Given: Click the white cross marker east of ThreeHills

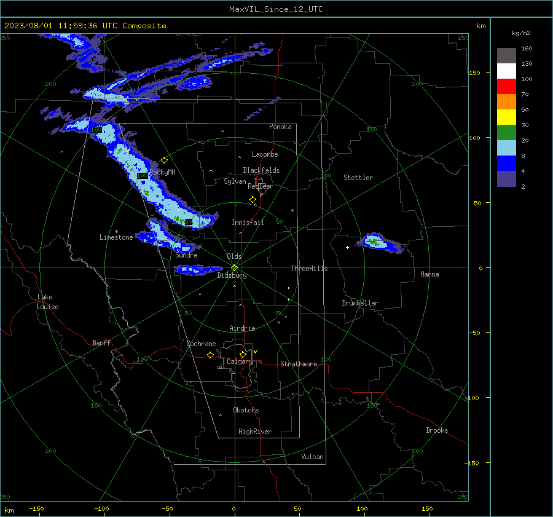Looking at the screenshot, I should tap(347, 247).
